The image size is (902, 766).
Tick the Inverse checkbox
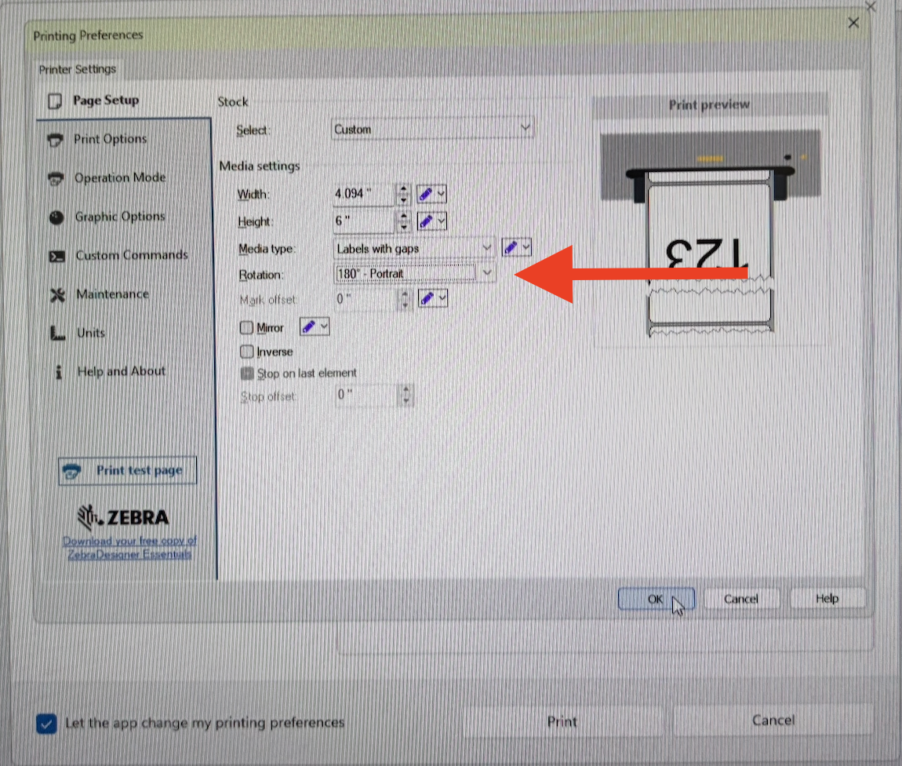[x=247, y=351]
